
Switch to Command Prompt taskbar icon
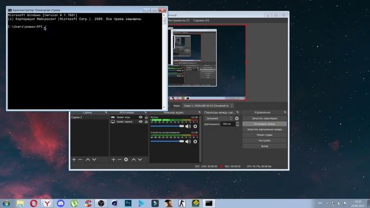(x=209, y=203)
